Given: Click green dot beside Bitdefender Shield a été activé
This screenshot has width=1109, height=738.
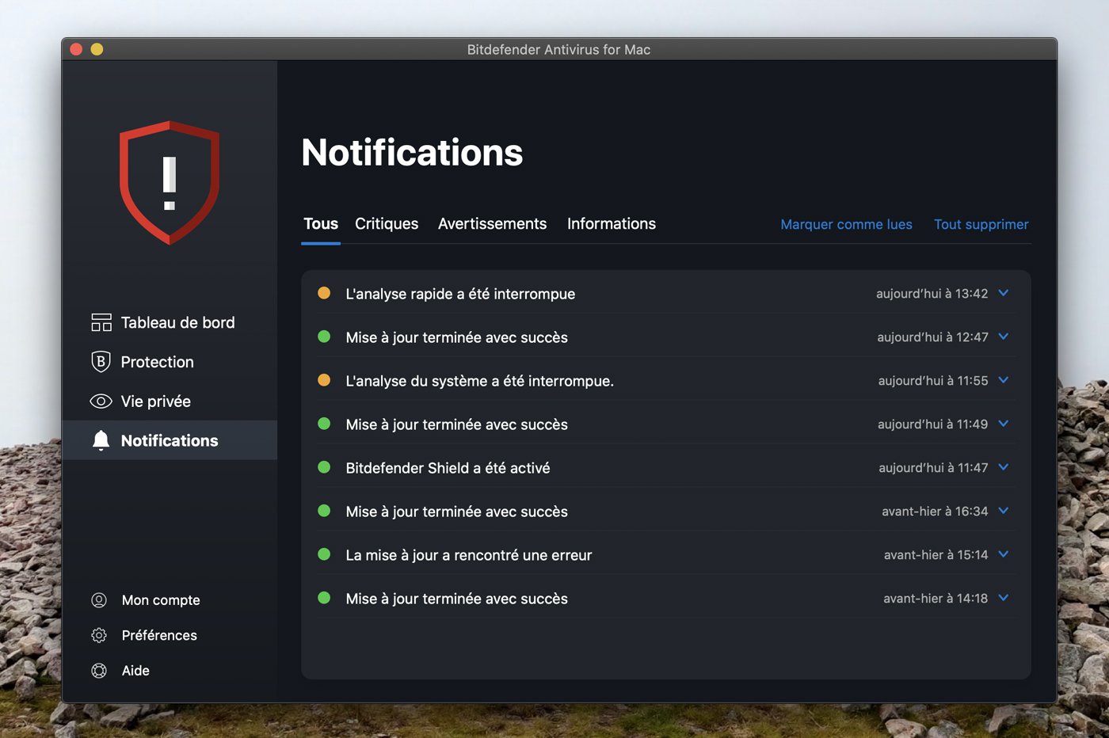Looking at the screenshot, I should (x=324, y=467).
